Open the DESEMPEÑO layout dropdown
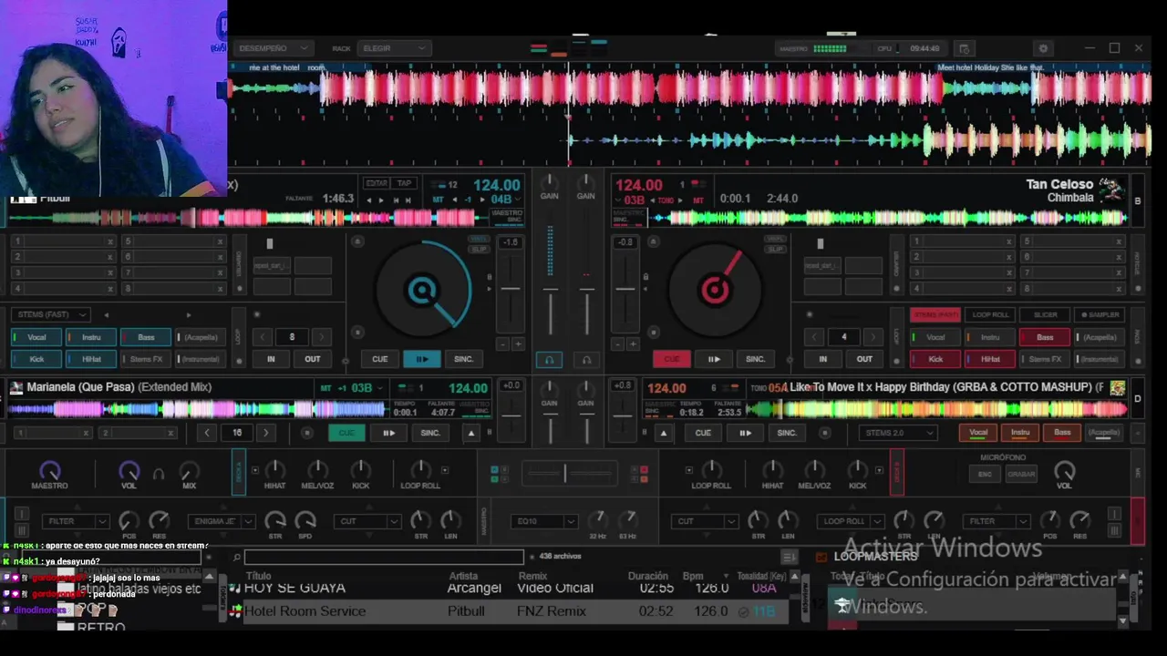This screenshot has width=1167, height=656. click(272, 48)
